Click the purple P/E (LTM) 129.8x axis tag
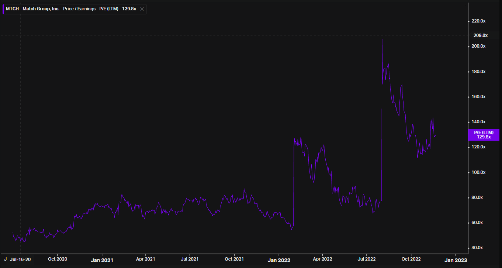This screenshot has height=268, width=502. 484,135
